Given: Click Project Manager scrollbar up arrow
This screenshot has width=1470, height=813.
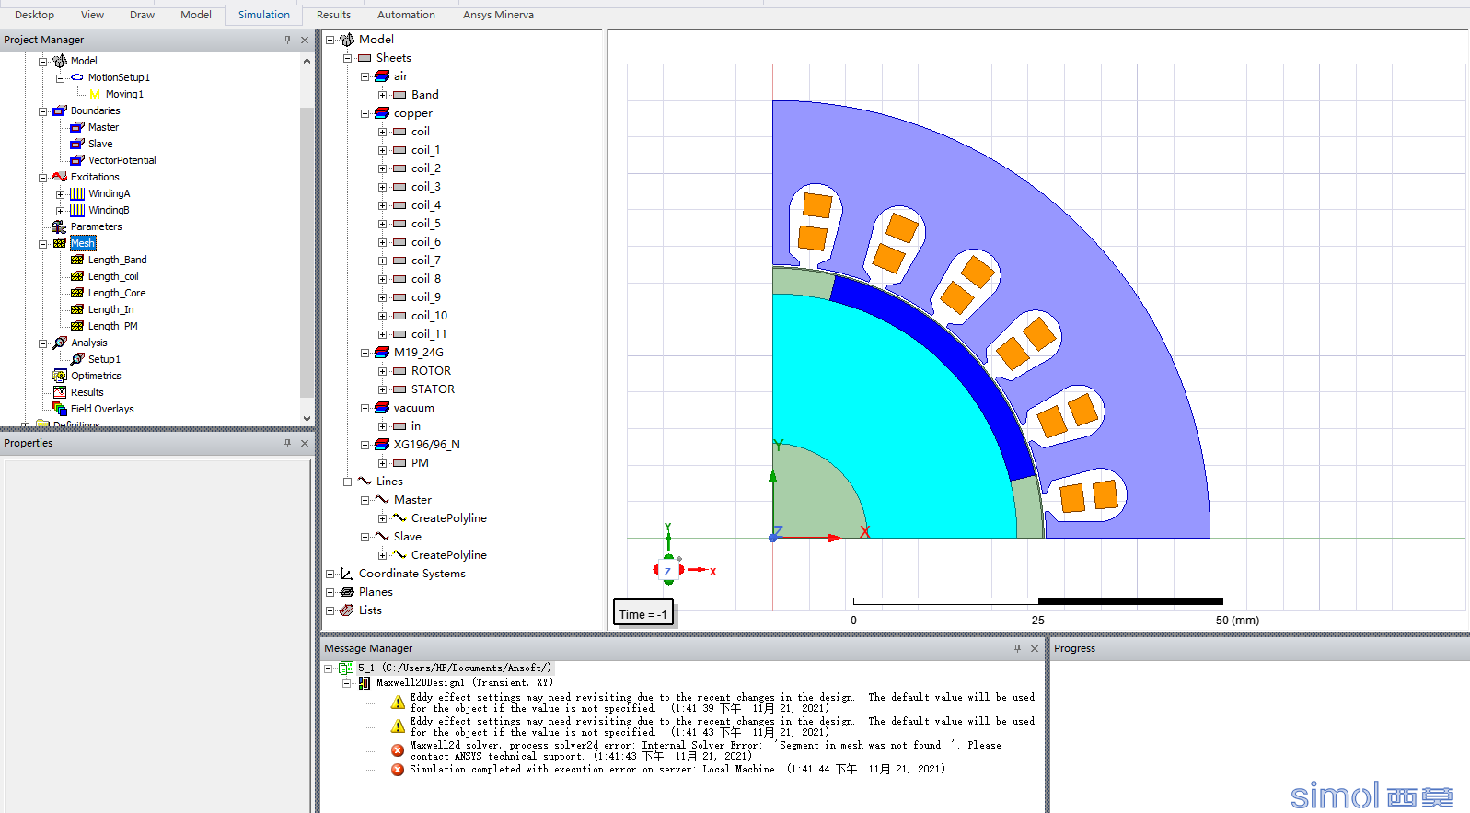Looking at the screenshot, I should click(307, 61).
